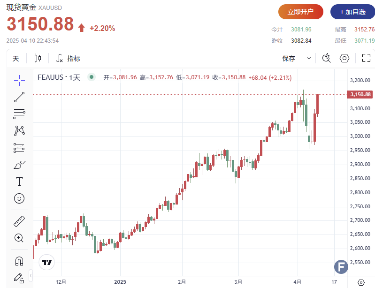This screenshot has width=375, height=288.
Task: Select the crosshair cursor tool
Action: pyautogui.click(x=19, y=80)
